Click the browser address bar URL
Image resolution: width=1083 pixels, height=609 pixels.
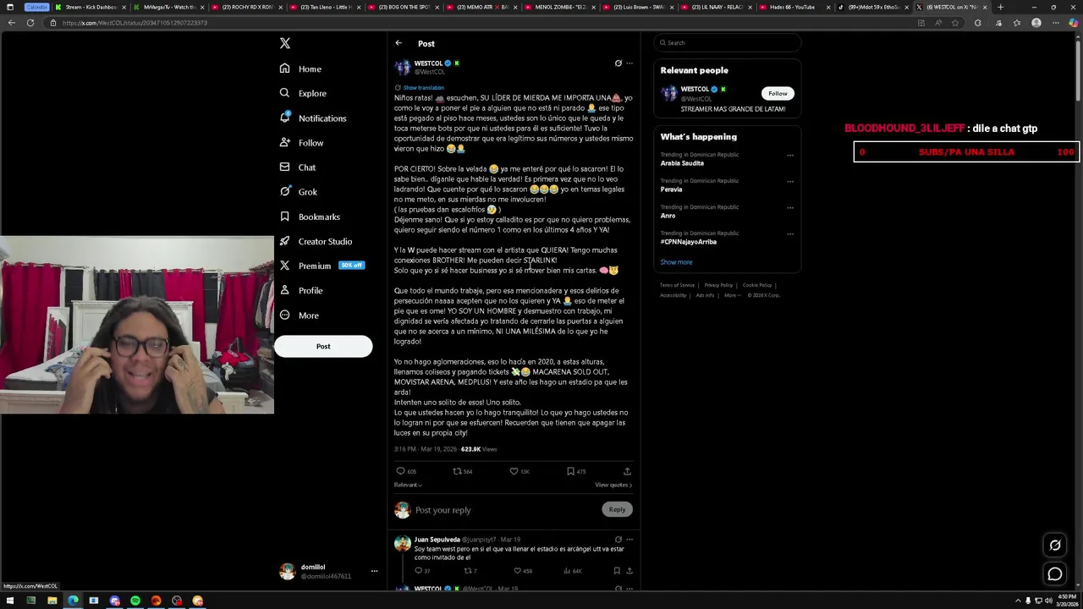pyautogui.click(x=135, y=23)
